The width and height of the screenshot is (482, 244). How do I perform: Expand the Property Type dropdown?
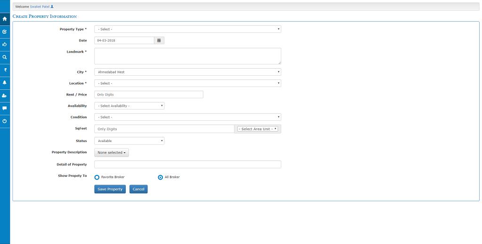[x=187, y=29]
